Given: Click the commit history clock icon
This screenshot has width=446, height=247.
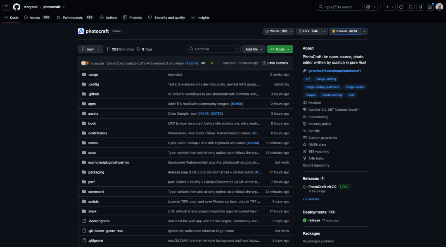Looking at the screenshot, I should point(264,63).
